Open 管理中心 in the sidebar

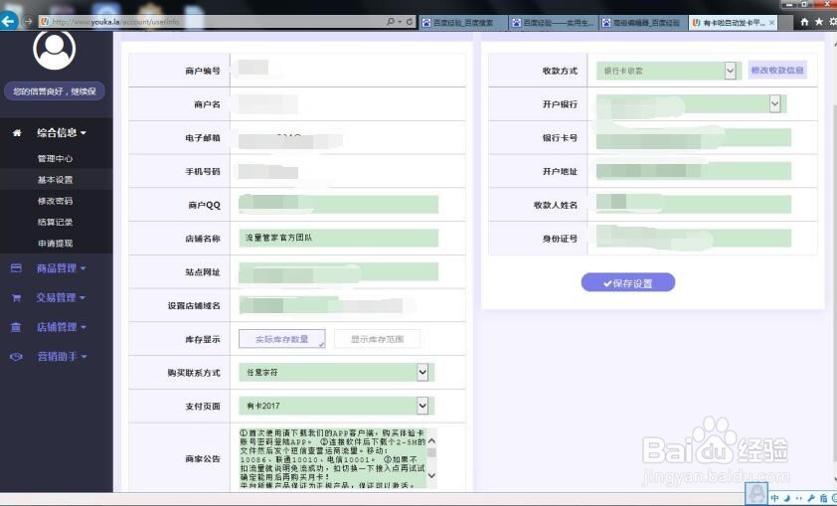tap(55, 158)
